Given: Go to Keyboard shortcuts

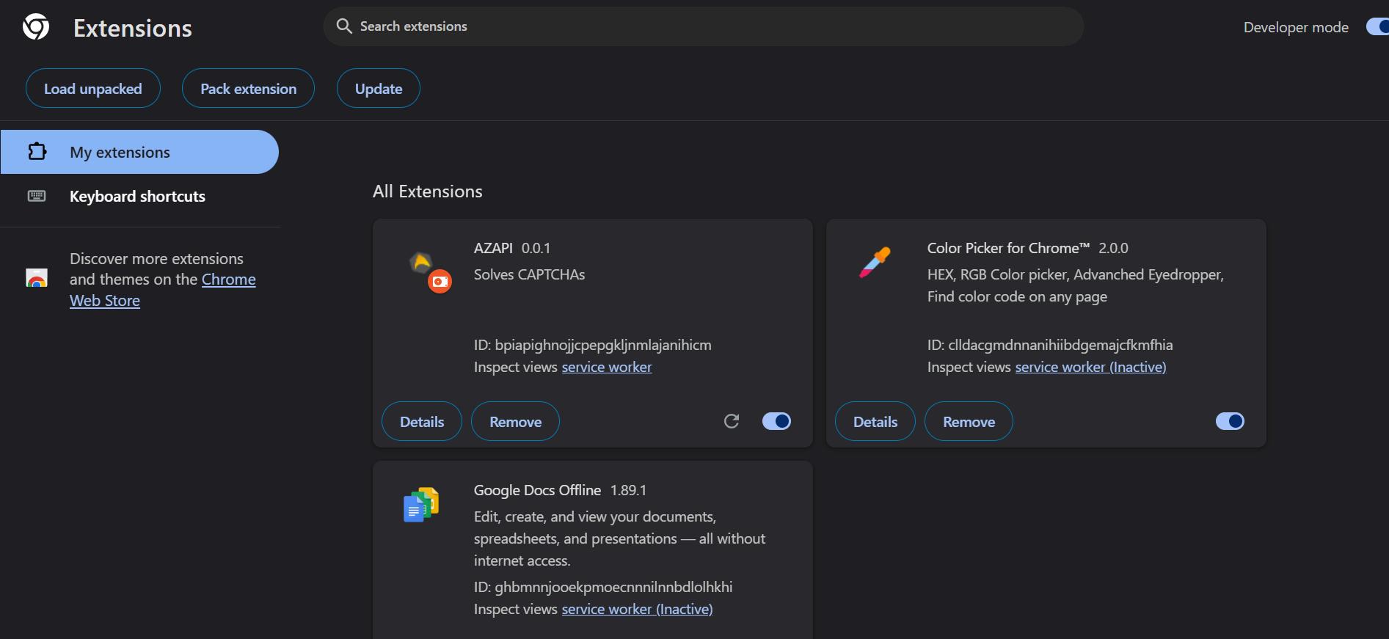Looking at the screenshot, I should click(137, 196).
